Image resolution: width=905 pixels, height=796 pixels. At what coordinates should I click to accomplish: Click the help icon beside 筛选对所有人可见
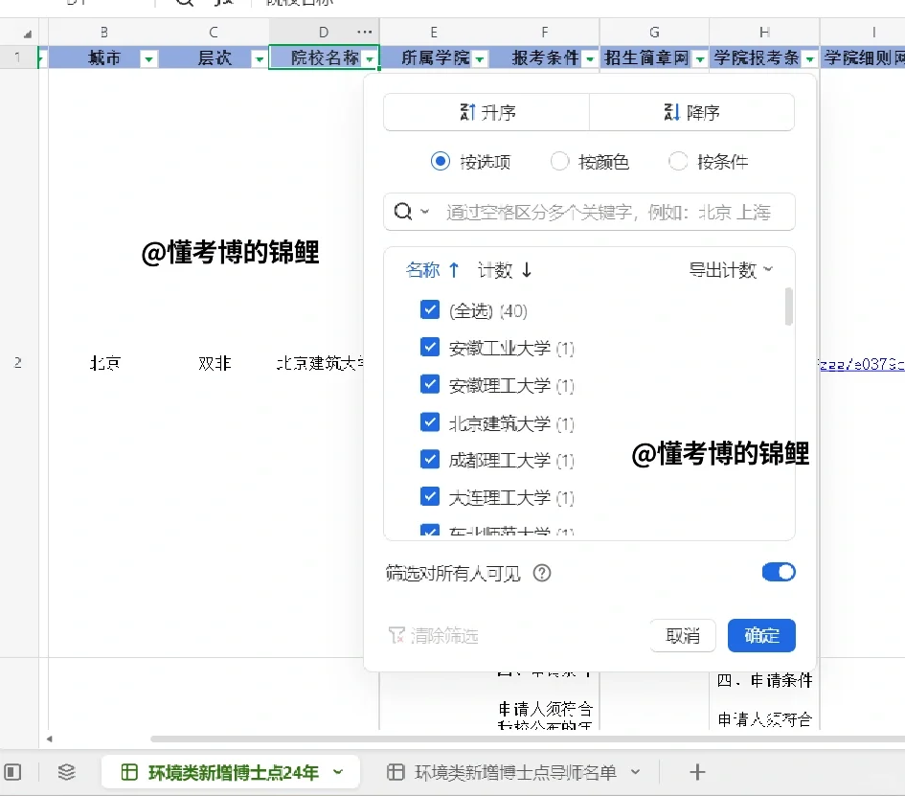(542, 573)
